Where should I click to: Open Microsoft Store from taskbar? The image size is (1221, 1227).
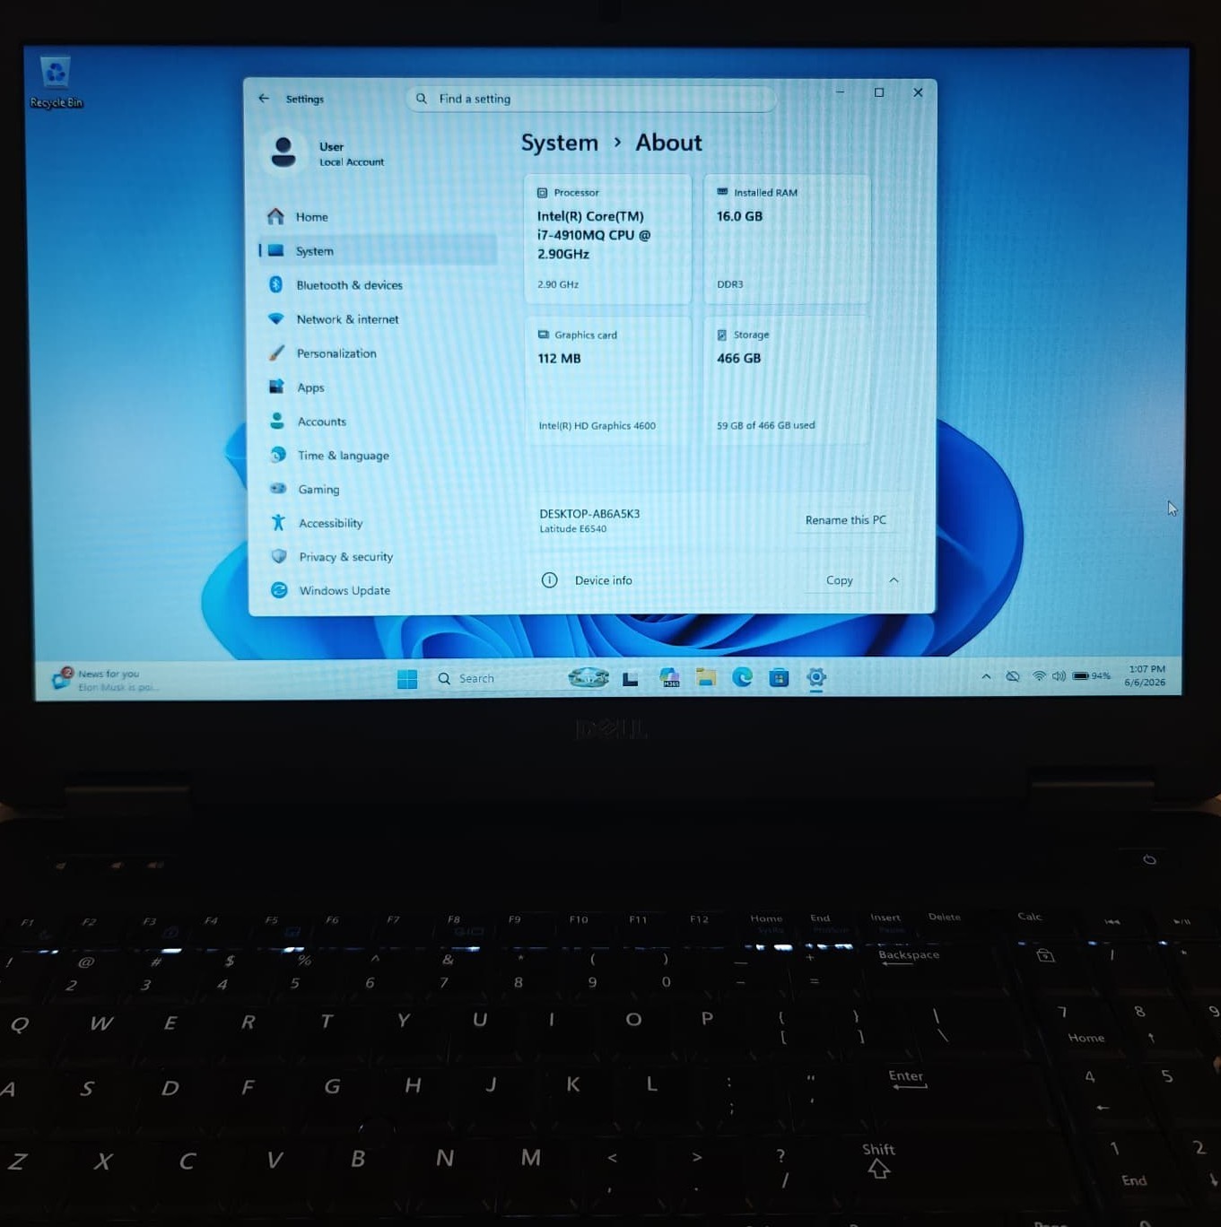(x=779, y=678)
